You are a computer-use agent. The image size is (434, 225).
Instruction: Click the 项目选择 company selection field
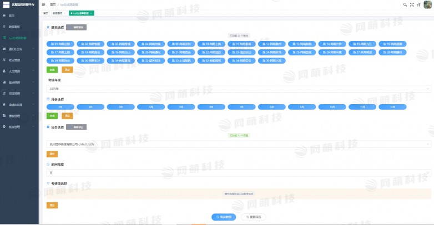tap(239, 144)
